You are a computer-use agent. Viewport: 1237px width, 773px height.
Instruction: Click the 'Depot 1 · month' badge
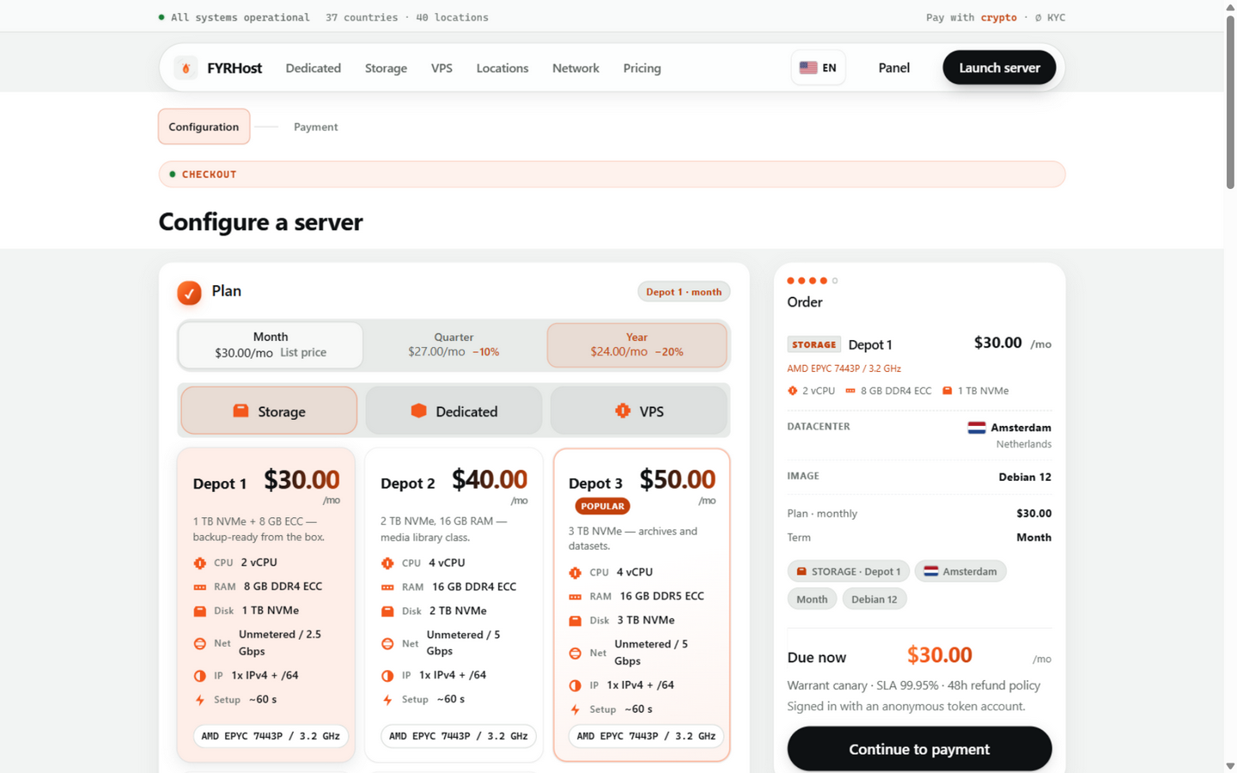tap(684, 292)
